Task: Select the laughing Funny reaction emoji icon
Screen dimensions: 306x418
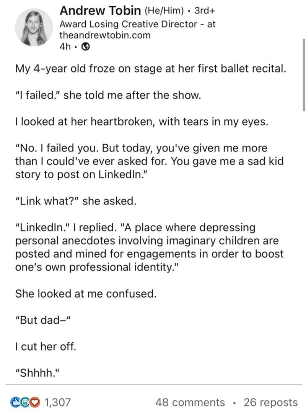Action: pyautogui.click(x=24, y=402)
